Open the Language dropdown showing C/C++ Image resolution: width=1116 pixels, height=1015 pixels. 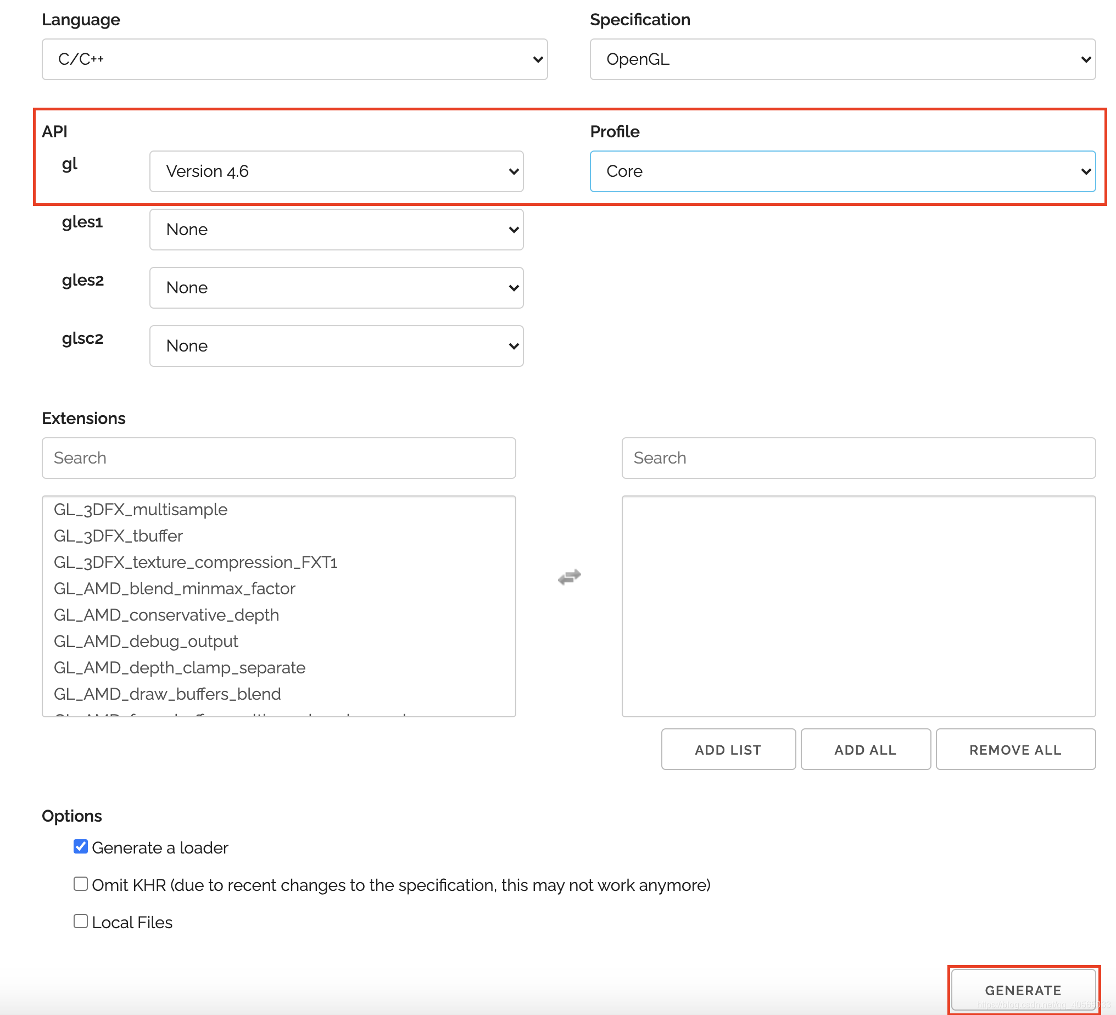(294, 59)
